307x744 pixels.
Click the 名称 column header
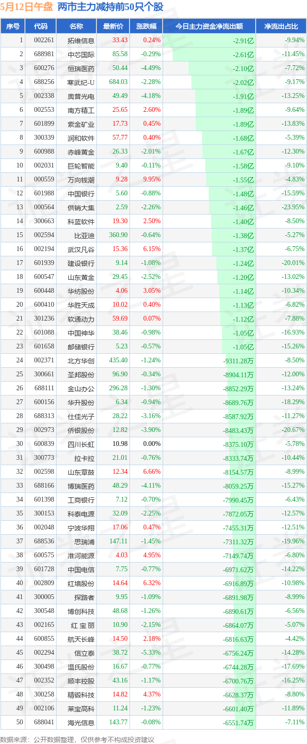[76, 26]
